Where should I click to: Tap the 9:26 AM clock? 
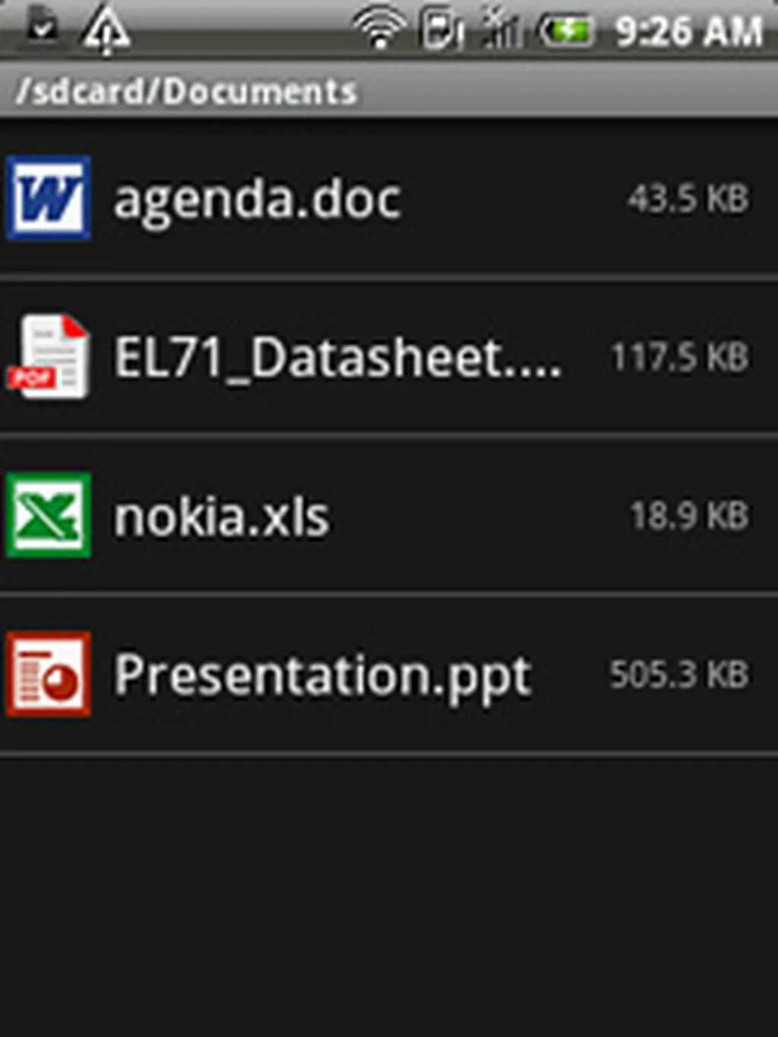click(688, 32)
